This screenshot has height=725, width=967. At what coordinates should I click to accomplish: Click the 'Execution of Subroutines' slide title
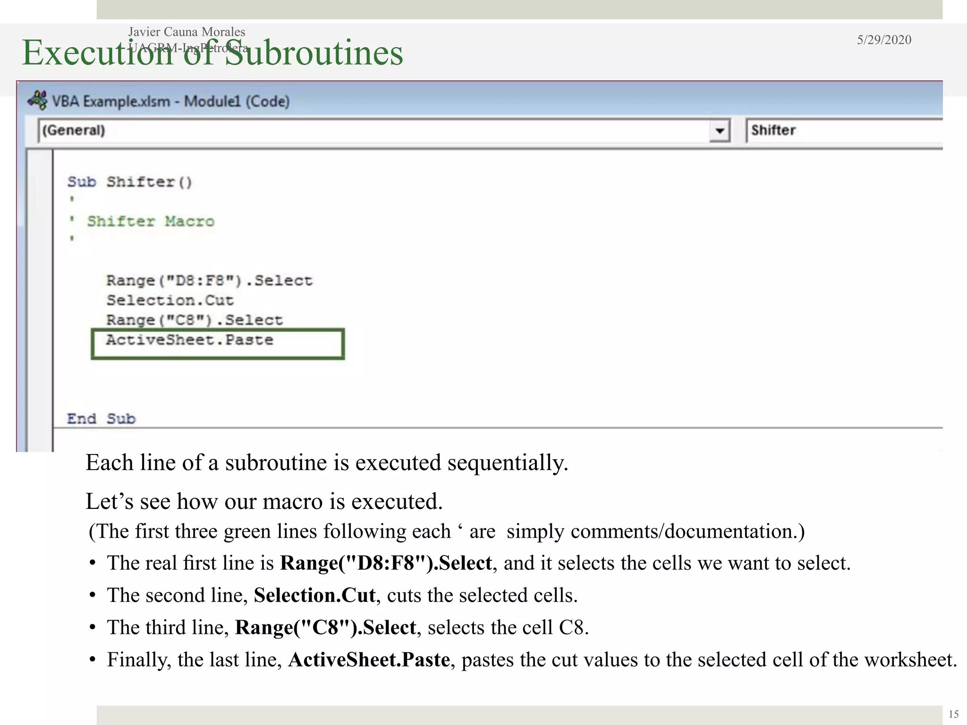[x=212, y=53]
